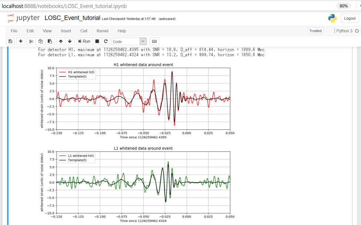Restart the kernel with refresh icon
The width and height of the screenshot is (361, 225).
[x=106, y=42]
